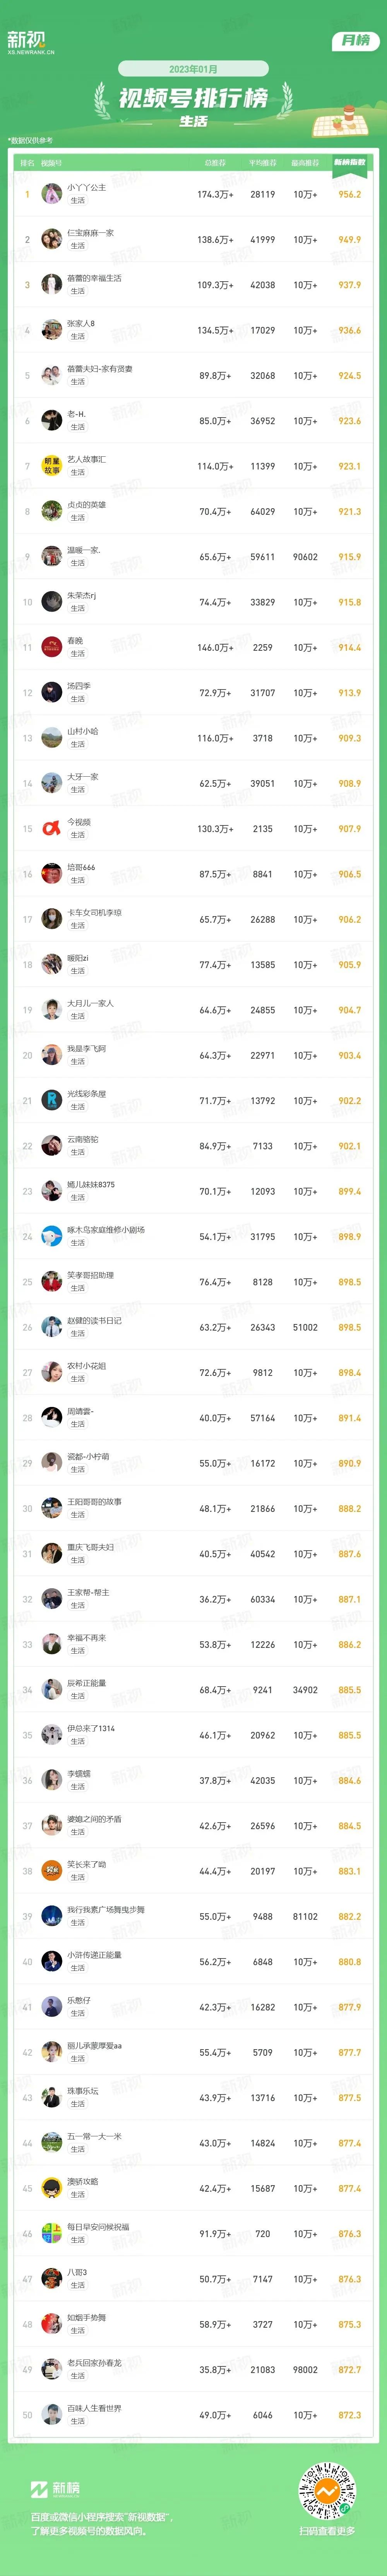Click the 光线彩条屋 avatar icon
Image resolution: width=387 pixels, height=2576 pixels.
pyautogui.click(x=52, y=1100)
